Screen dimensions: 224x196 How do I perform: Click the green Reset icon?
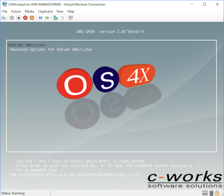47,18
